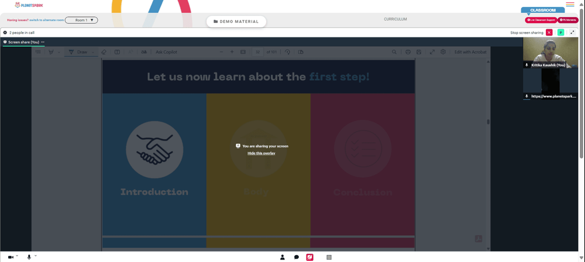Click switch to alternate room link
The height and width of the screenshot is (262, 585).
click(47, 20)
